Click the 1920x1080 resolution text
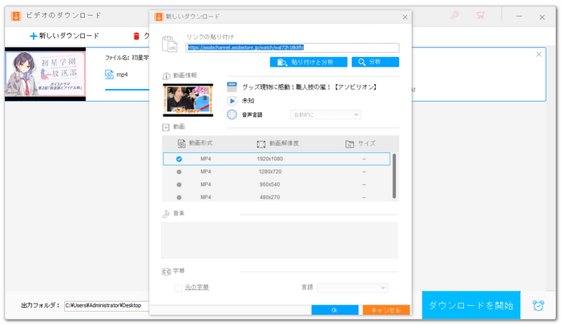The image size is (561, 326). click(270, 159)
